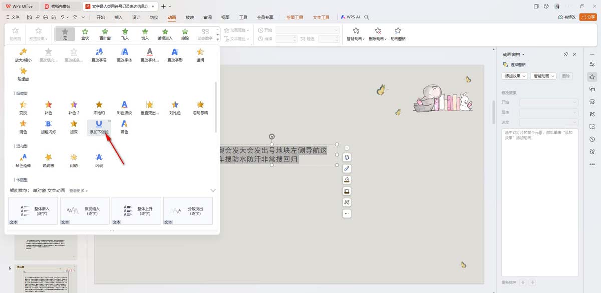Choose the 加粗闪烁 emphasis animation

coord(48,126)
